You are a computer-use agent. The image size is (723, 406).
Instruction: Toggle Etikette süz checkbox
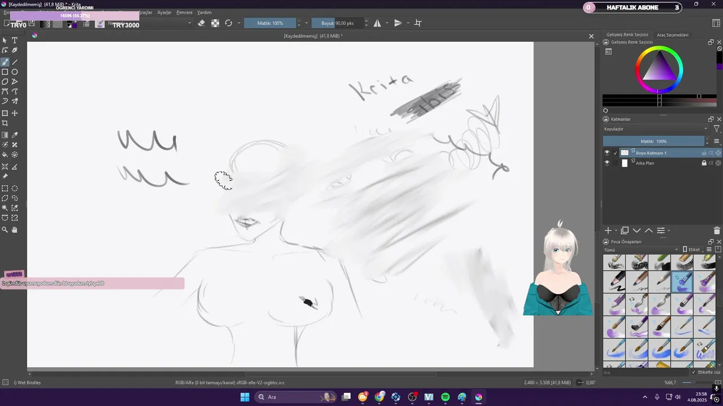694,372
